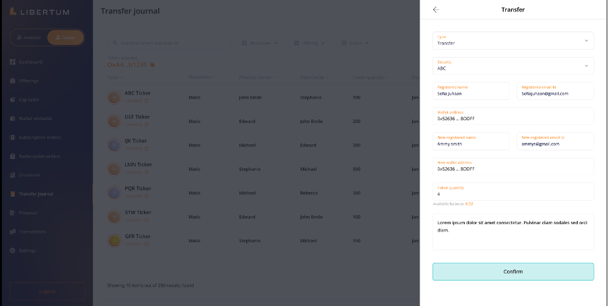Screen dimensions: 608x306
Task: Open Redemption orders menu item
Action: coord(40,156)
